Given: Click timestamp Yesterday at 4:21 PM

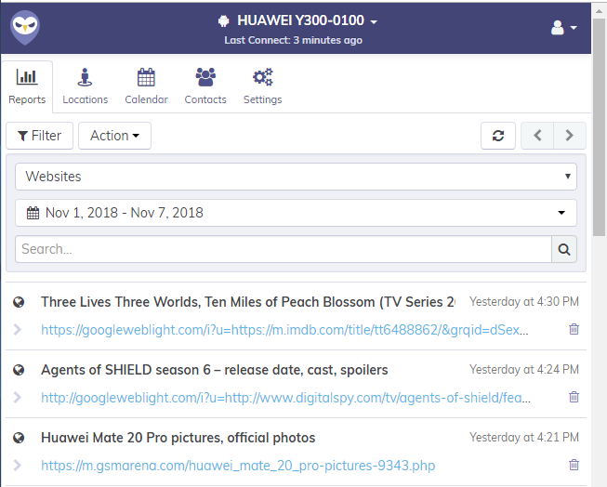Looking at the screenshot, I should [x=524, y=437].
